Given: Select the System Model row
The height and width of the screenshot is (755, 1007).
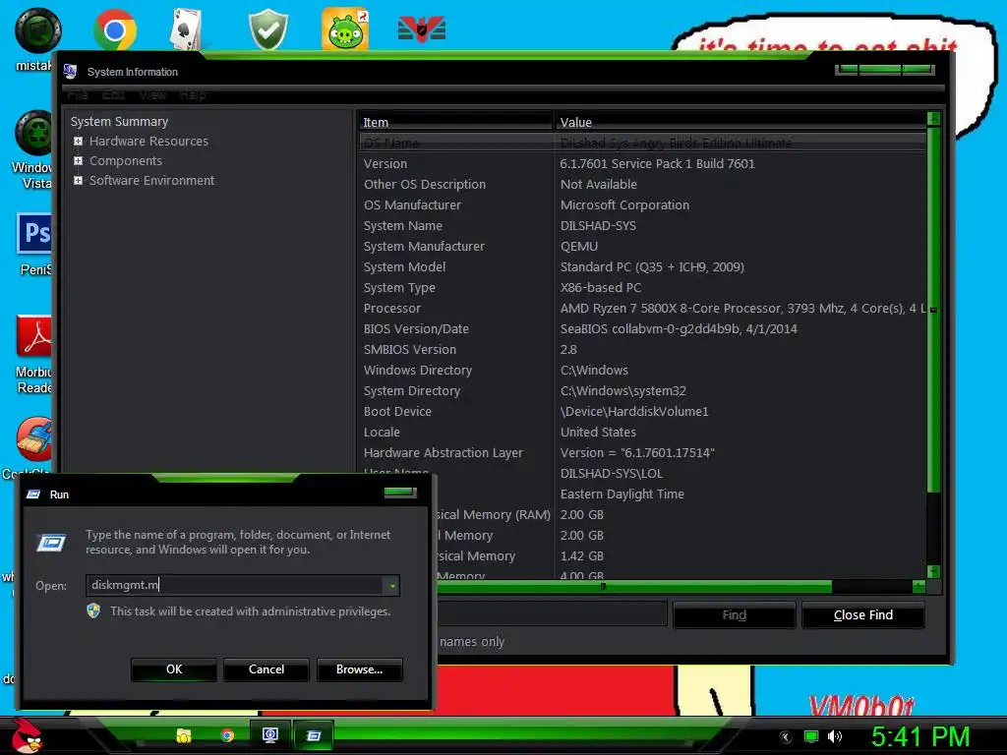Looking at the screenshot, I should click(642, 266).
